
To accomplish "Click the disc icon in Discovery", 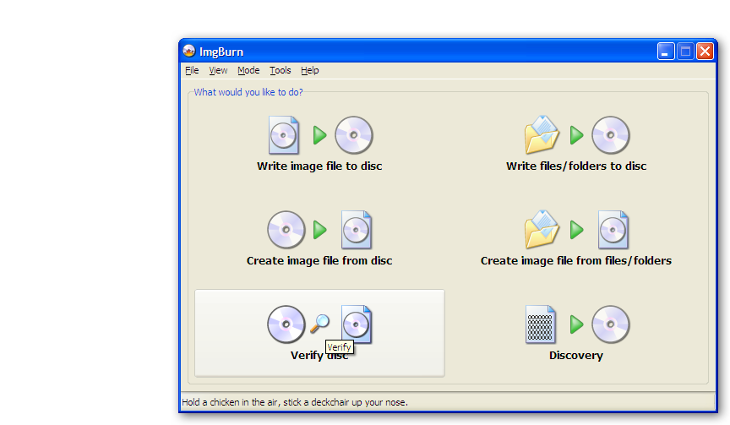I will pos(610,324).
